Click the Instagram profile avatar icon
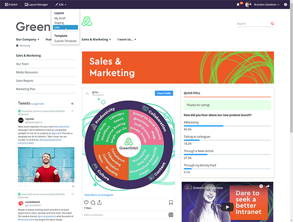The width and height of the screenshot is (293, 222). click(x=87, y=93)
